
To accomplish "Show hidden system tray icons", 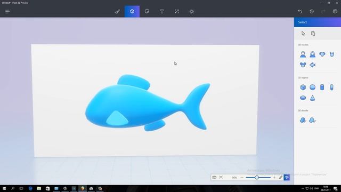I will tap(303, 188).
